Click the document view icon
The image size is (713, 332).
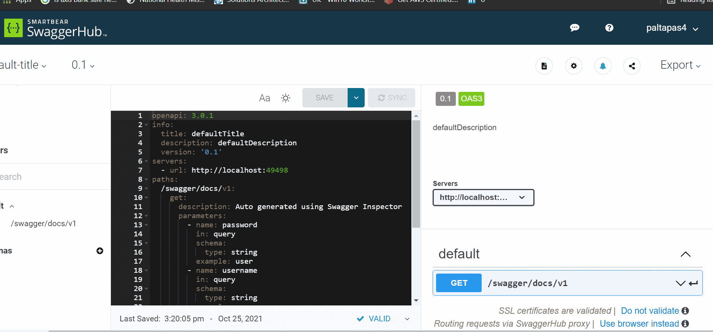tap(544, 66)
